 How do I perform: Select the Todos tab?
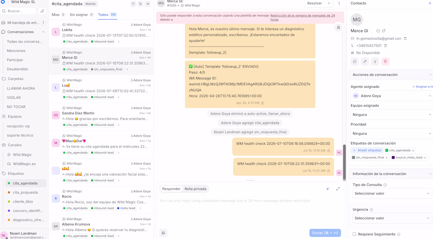coord(107,15)
